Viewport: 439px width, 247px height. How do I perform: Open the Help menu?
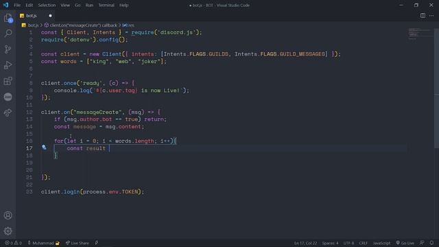tap(123, 5)
